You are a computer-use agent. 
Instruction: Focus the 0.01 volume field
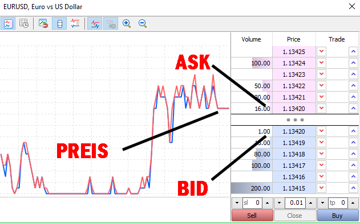(295, 203)
